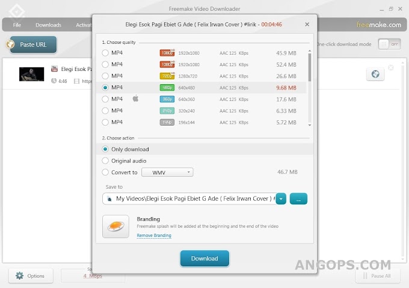Restore the Freemake Video Downloader window size
409x288 pixels.
(x=391, y=9)
